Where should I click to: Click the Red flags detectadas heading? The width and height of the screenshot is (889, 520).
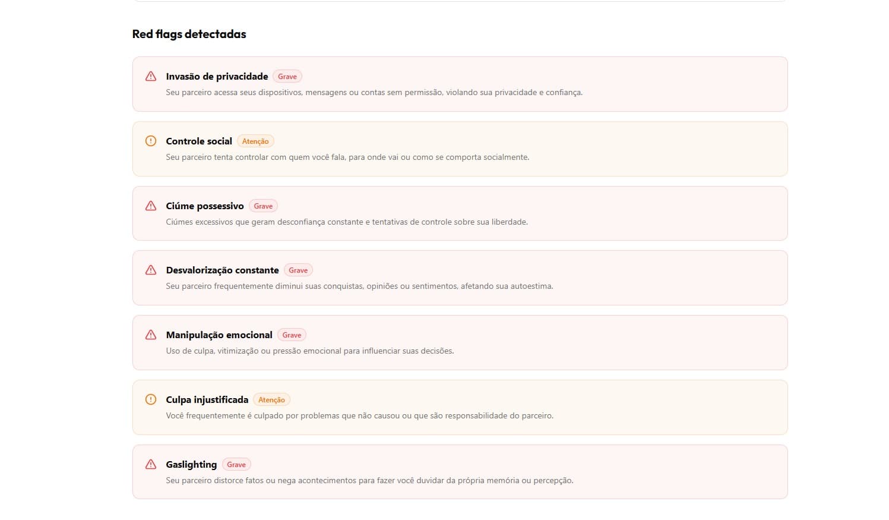189,34
